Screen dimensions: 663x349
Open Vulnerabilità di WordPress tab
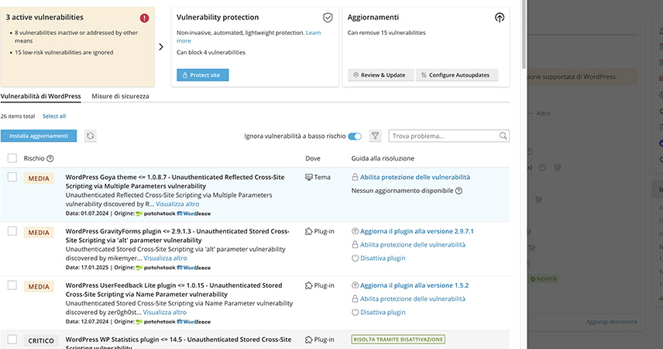point(40,96)
